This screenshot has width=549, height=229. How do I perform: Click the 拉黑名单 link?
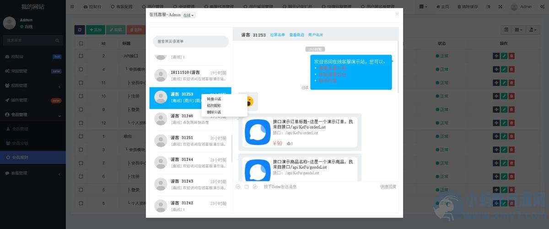(277, 35)
